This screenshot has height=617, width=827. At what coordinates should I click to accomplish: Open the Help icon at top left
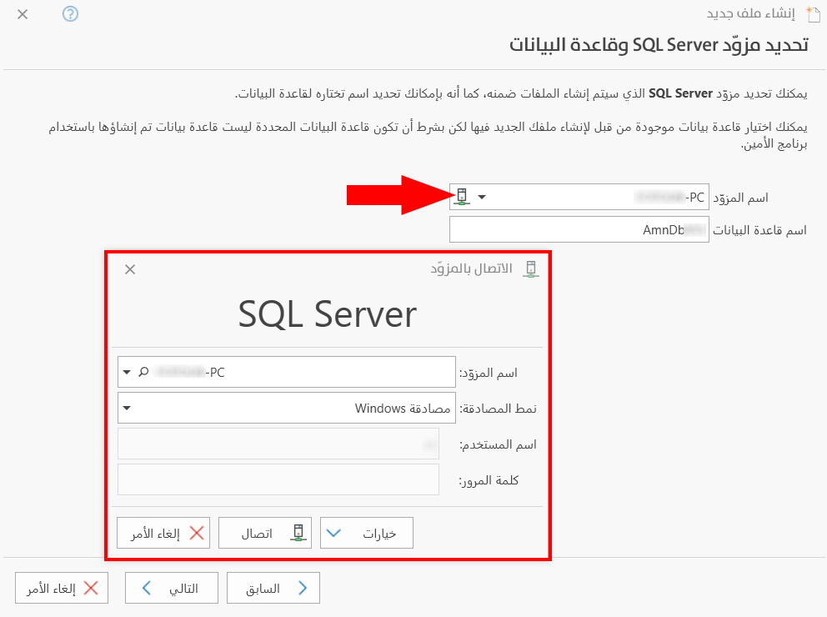[70, 14]
